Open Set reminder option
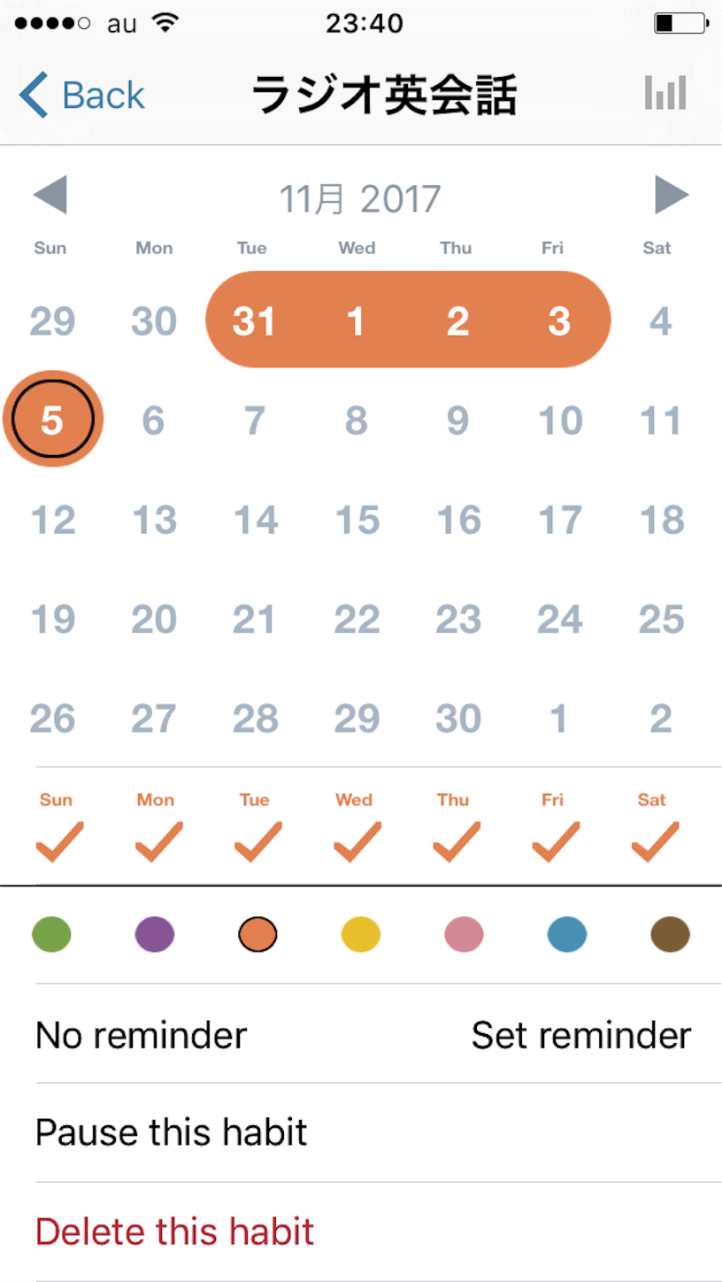The width and height of the screenshot is (722, 1282). click(580, 1034)
